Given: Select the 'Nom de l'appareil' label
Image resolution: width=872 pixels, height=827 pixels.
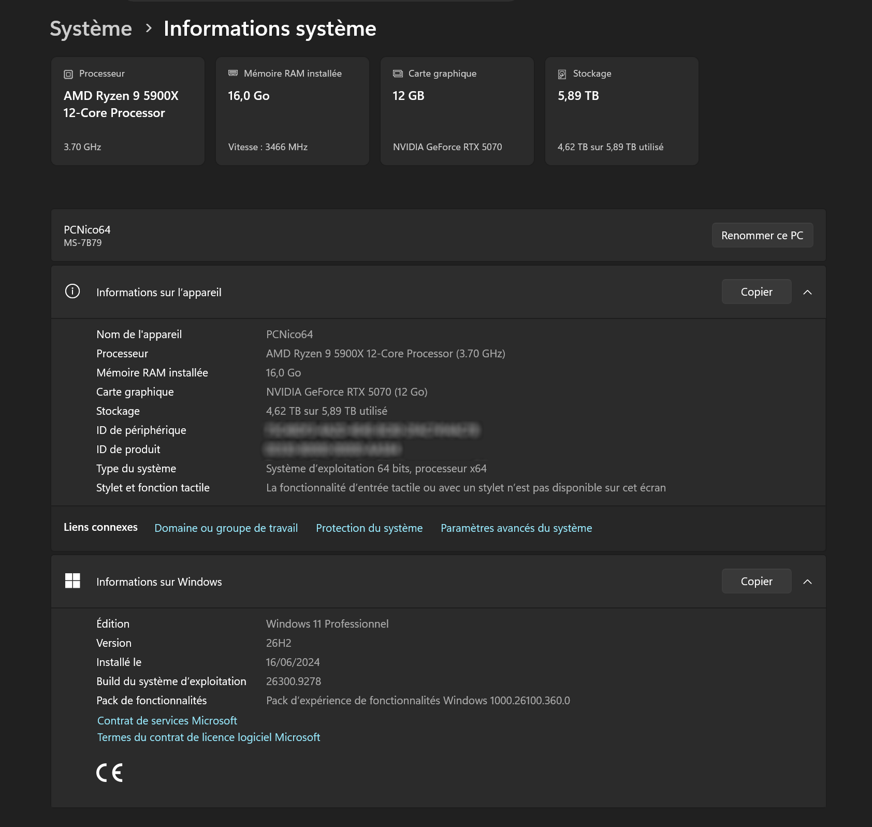Looking at the screenshot, I should pyautogui.click(x=139, y=334).
